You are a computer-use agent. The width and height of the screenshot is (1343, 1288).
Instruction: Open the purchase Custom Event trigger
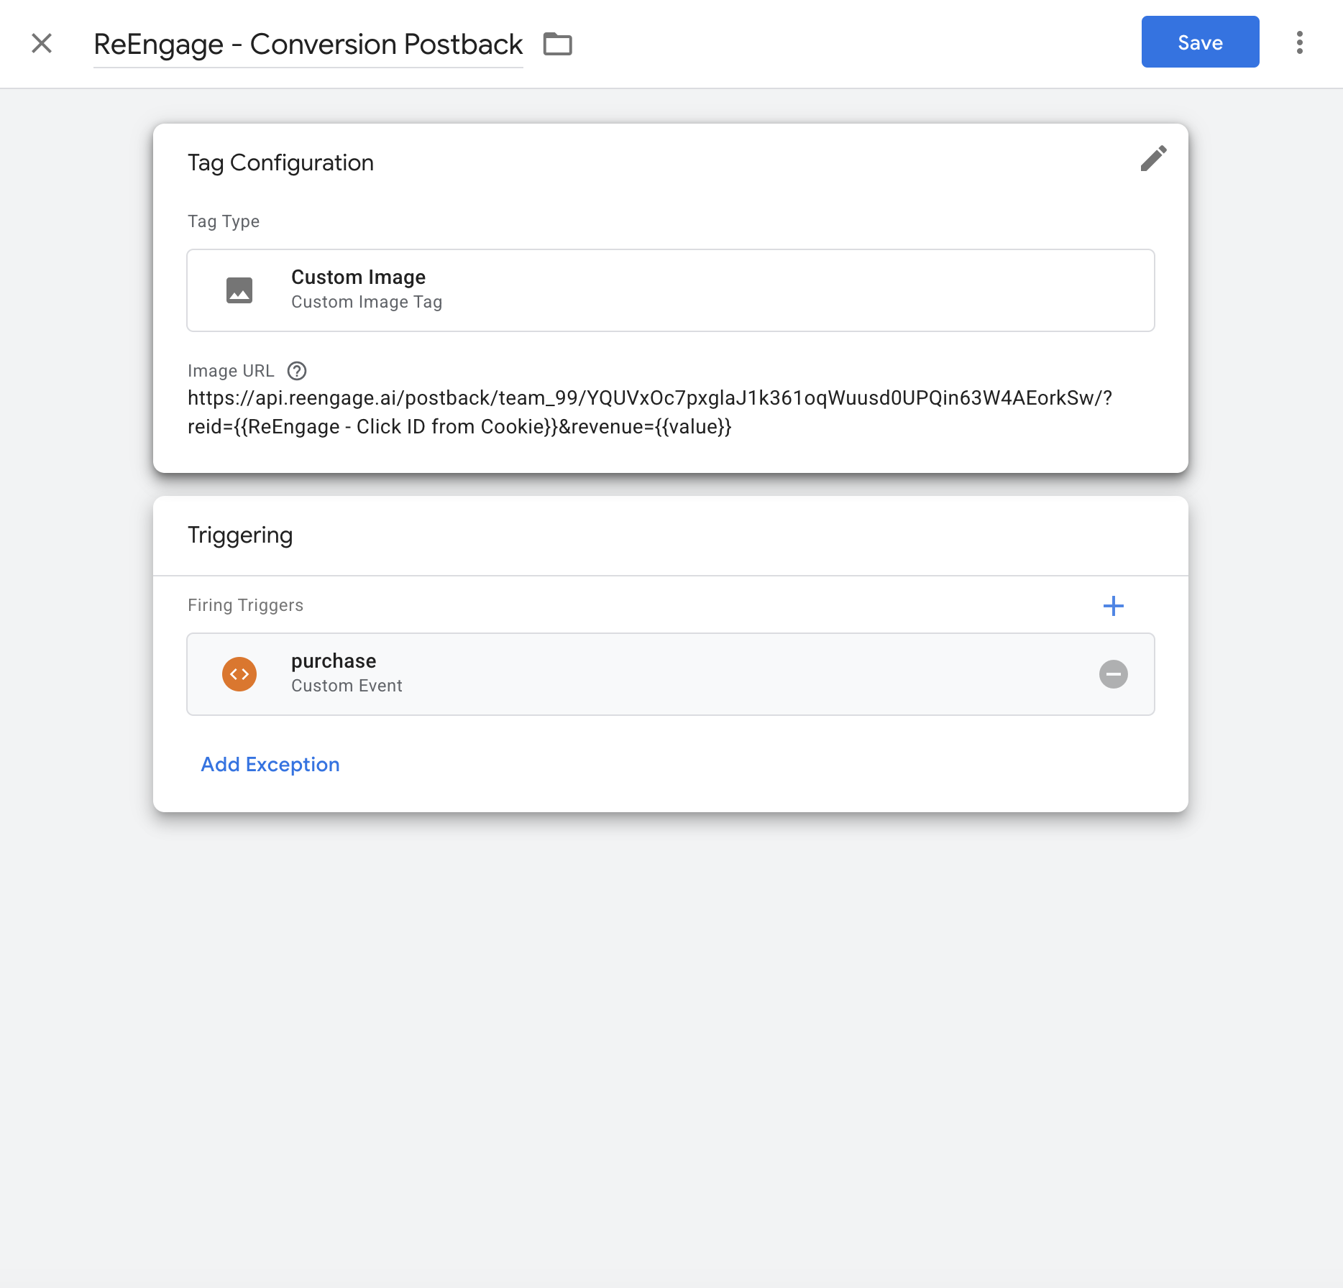click(x=670, y=674)
